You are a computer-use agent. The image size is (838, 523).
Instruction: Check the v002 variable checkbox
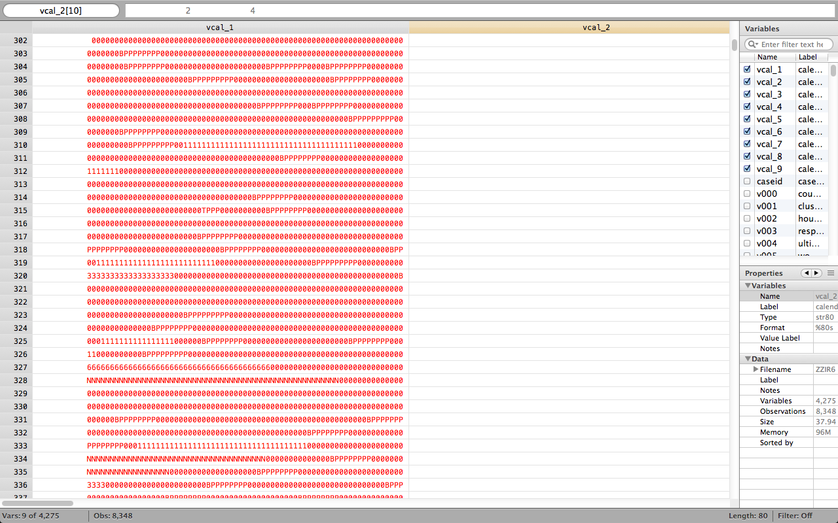pos(747,218)
